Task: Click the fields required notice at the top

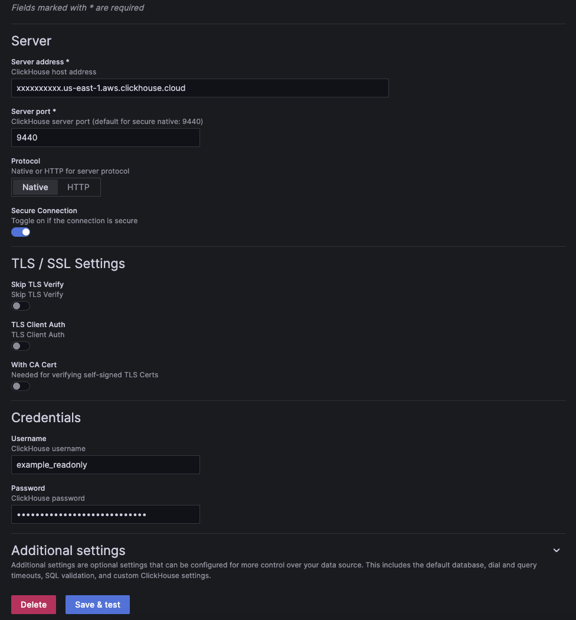Action: pyautogui.click(x=77, y=8)
